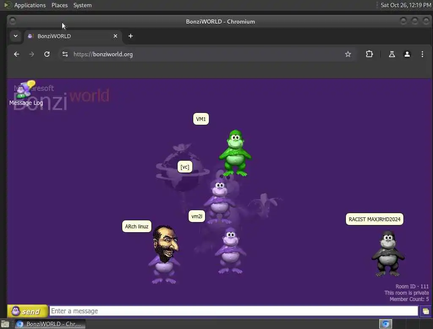Open the profile avatar icon
This screenshot has width=433, height=329.
click(x=407, y=54)
